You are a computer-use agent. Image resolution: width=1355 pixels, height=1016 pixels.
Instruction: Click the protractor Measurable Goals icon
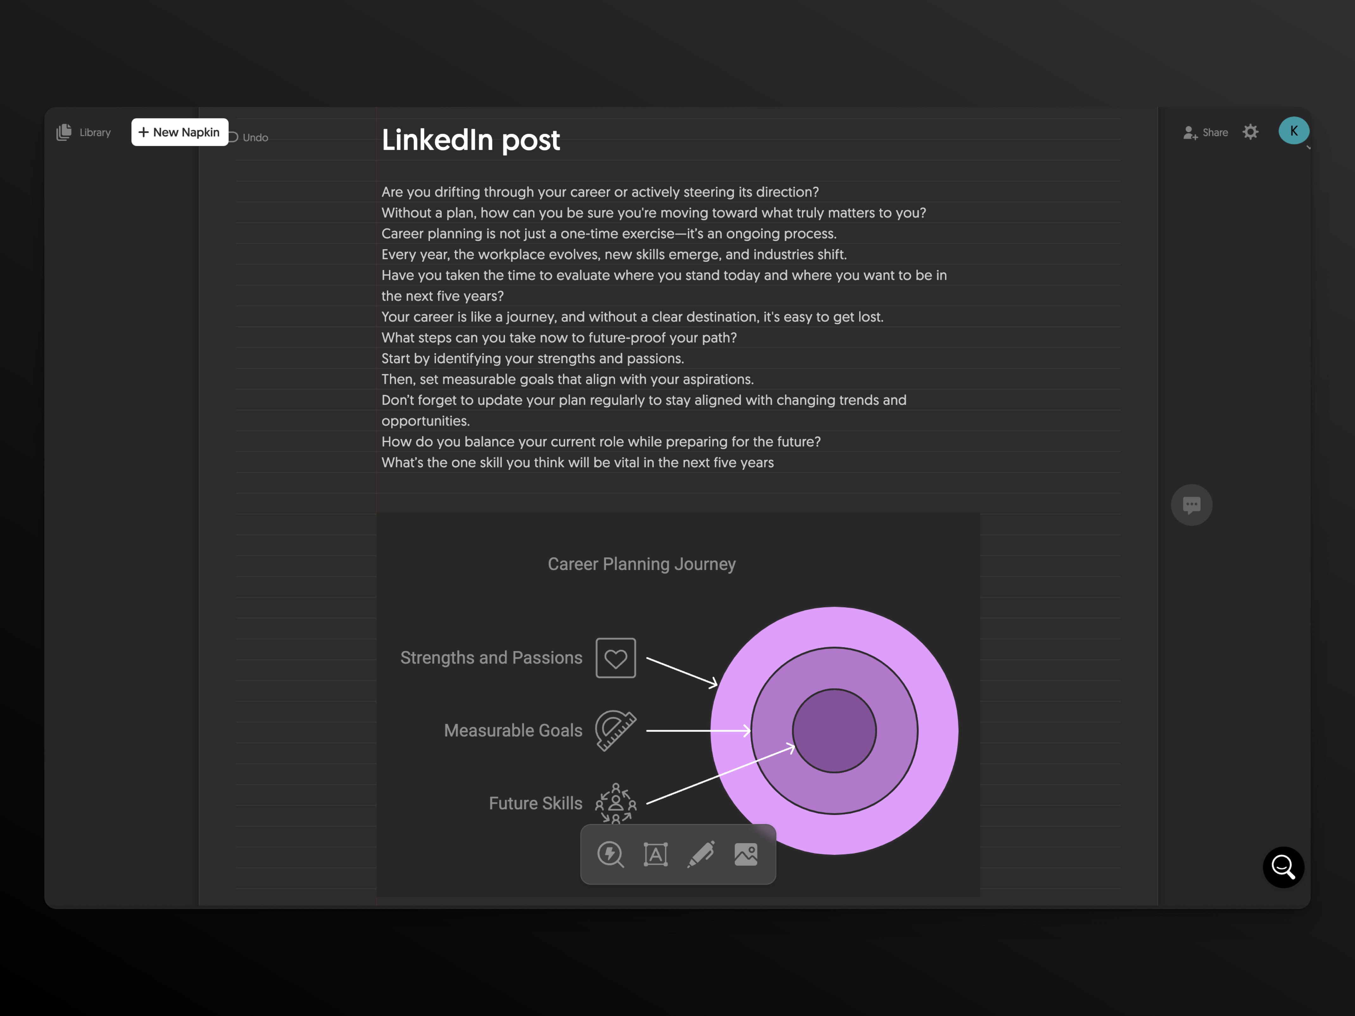(x=616, y=731)
